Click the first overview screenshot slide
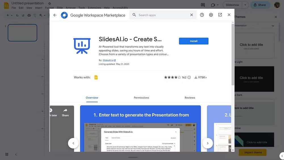Image resolution: width=284 pixels, height=160 pixels. click(x=140, y=128)
